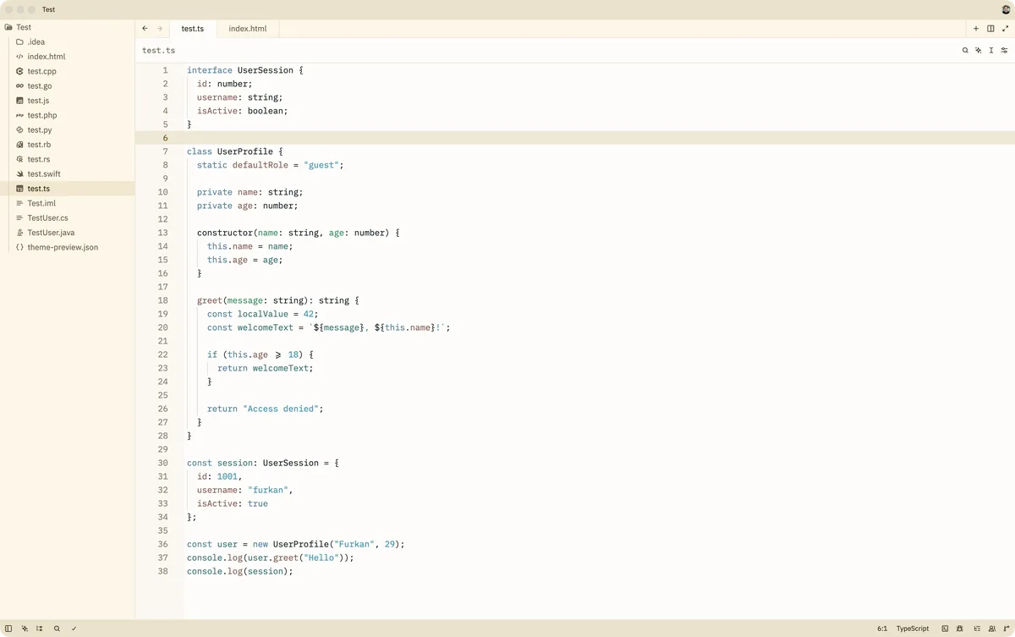Change language mode from TypeScript
The image size is (1015, 637).
click(x=913, y=629)
